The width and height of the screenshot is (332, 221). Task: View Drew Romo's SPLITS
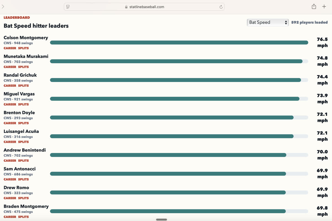pos(24,198)
